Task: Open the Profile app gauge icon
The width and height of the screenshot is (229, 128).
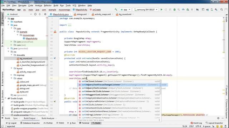Action: (183, 10)
